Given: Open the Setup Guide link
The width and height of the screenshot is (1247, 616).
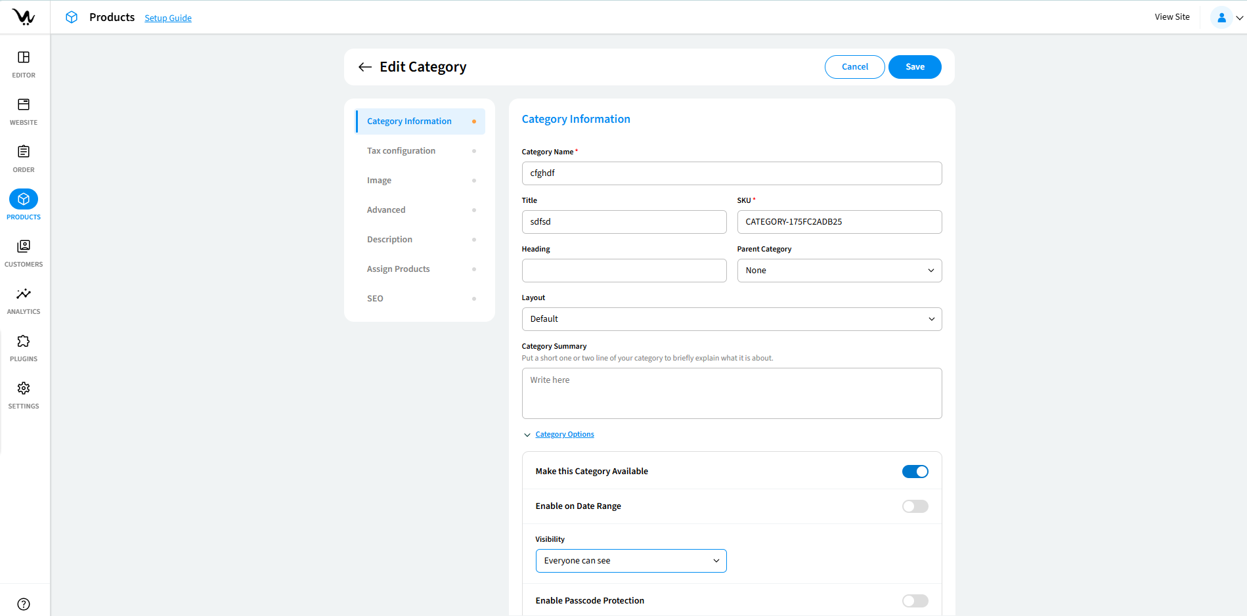Looking at the screenshot, I should 168,18.
